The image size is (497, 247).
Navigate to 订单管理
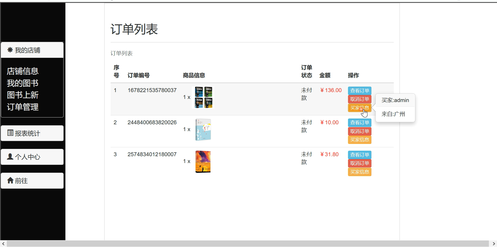(x=22, y=107)
